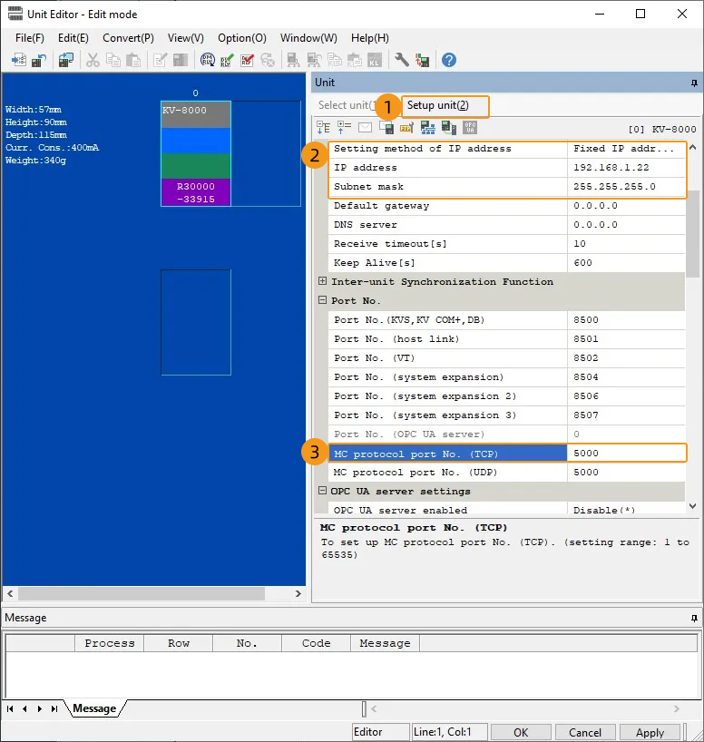The height and width of the screenshot is (742, 704).
Task: Click the network units icon in Unit panel
Action: coord(428,129)
